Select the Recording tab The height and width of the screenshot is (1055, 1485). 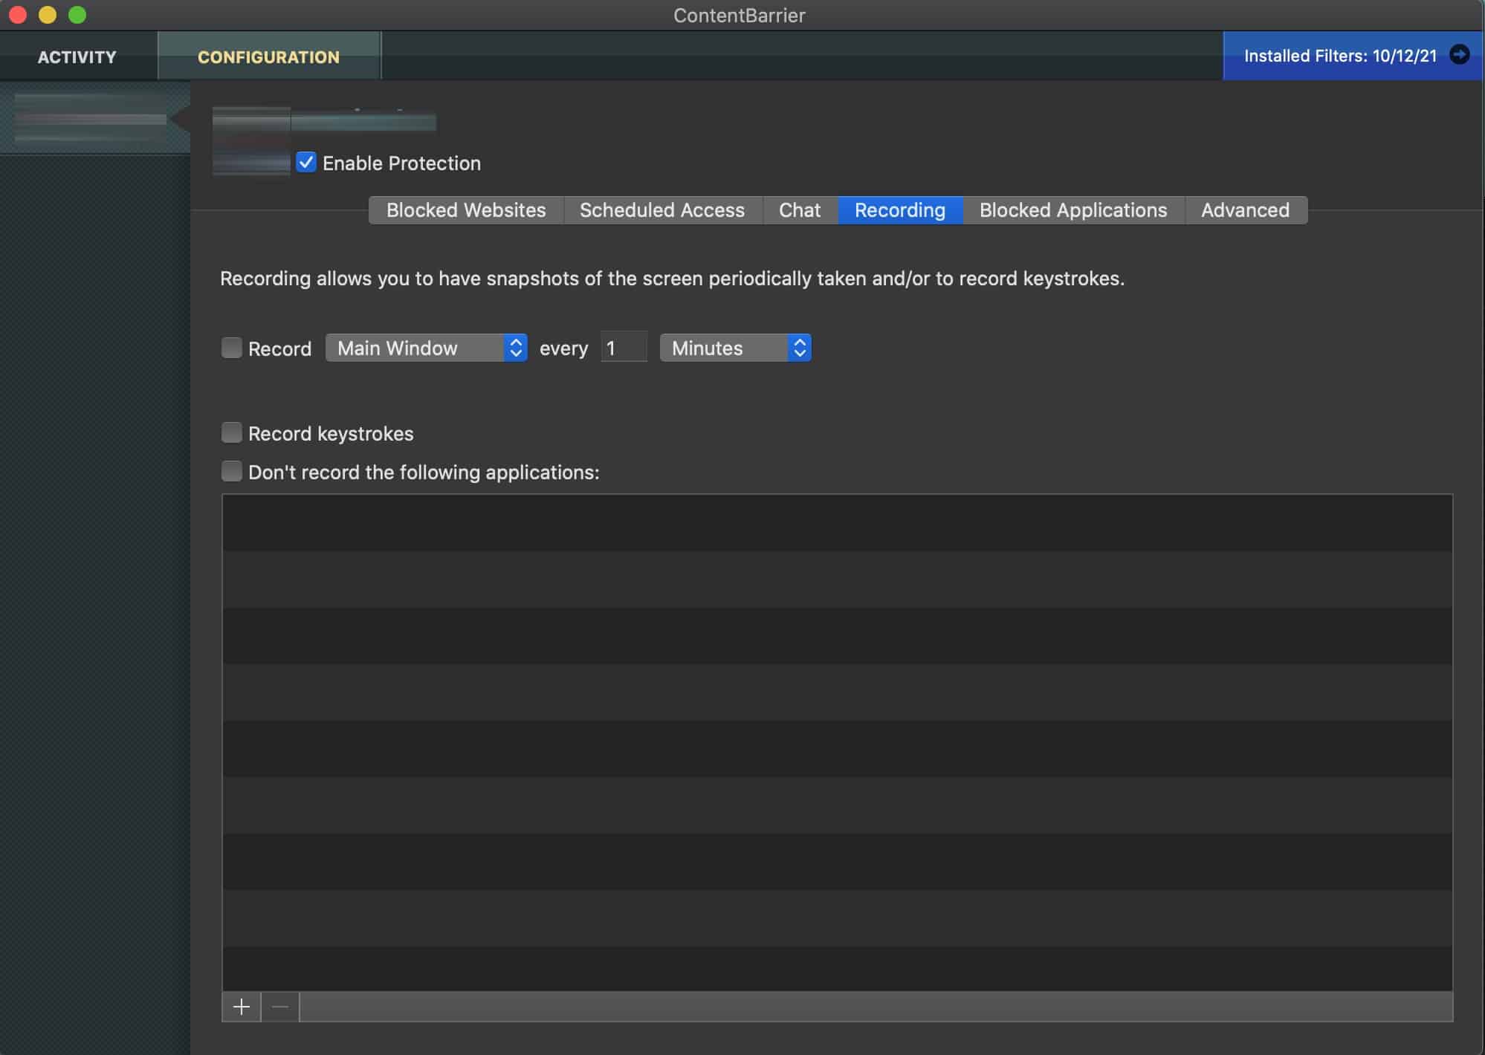pyautogui.click(x=900, y=210)
